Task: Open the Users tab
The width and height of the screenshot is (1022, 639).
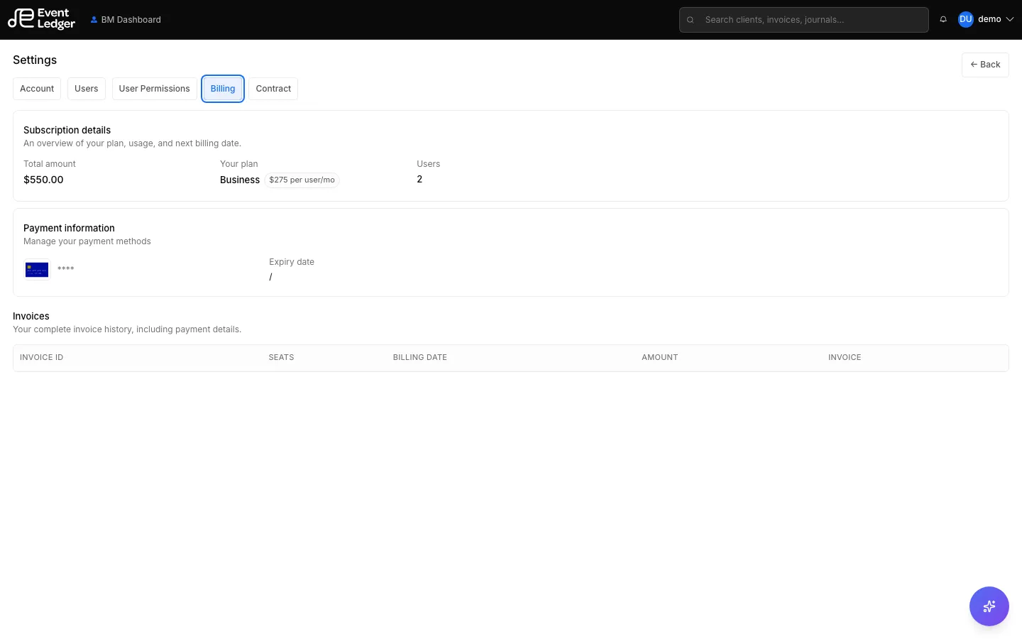Action: (x=87, y=89)
